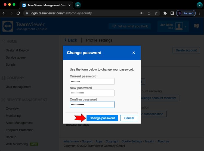Viewport: 204px width, 151px height.
Task: Click the browser reload icon
Action: click(x=18, y=13)
